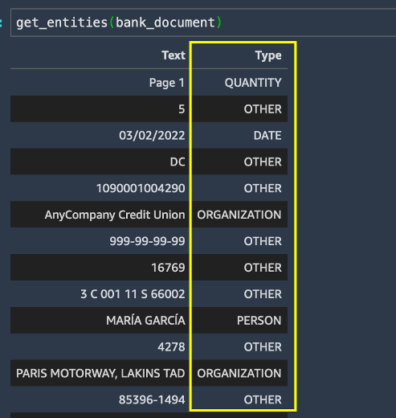
Task: Click the '16769' cell
Action: point(168,268)
